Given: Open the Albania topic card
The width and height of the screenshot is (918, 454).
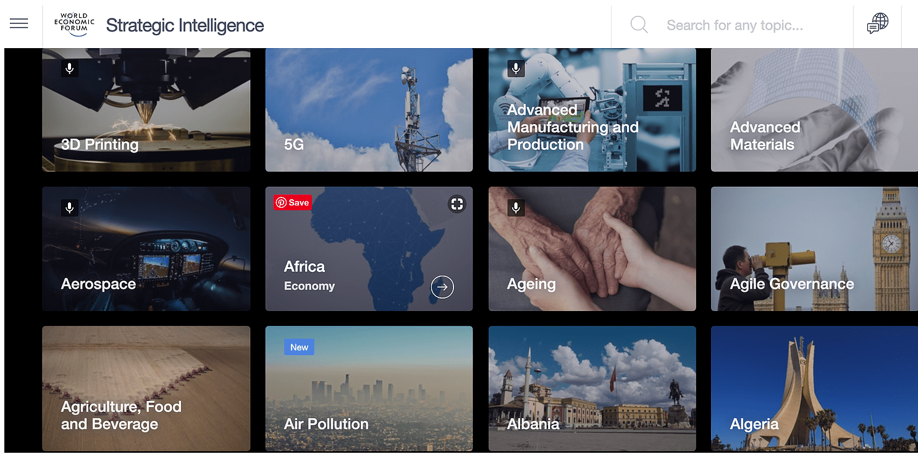Looking at the screenshot, I should (592, 389).
